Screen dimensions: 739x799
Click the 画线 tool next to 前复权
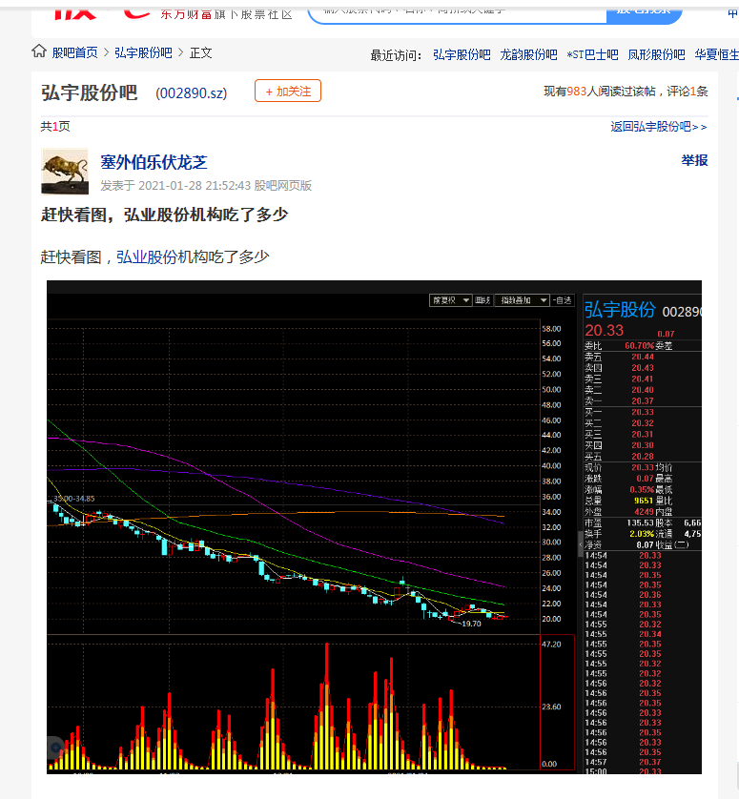(482, 300)
